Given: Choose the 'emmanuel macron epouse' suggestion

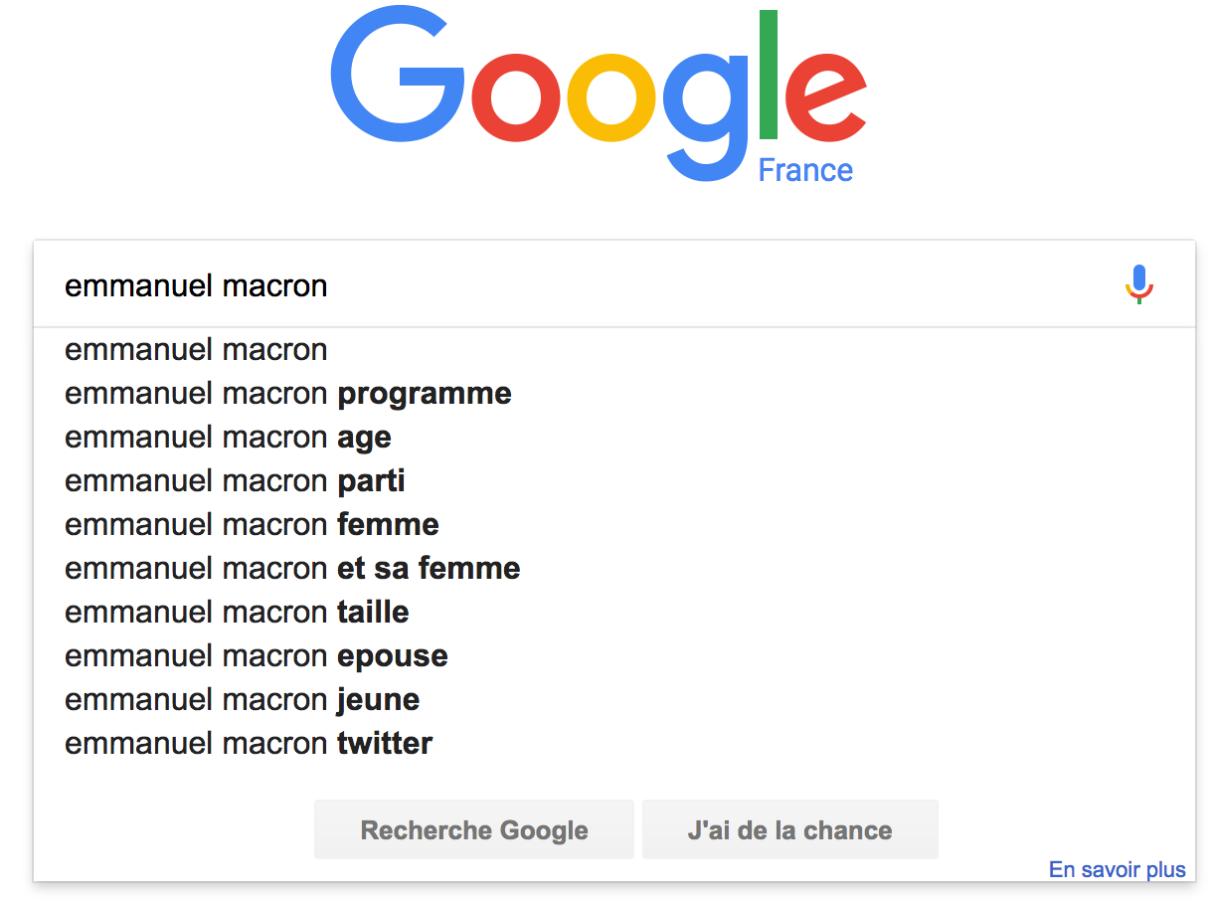Looking at the screenshot, I should (614, 656).
